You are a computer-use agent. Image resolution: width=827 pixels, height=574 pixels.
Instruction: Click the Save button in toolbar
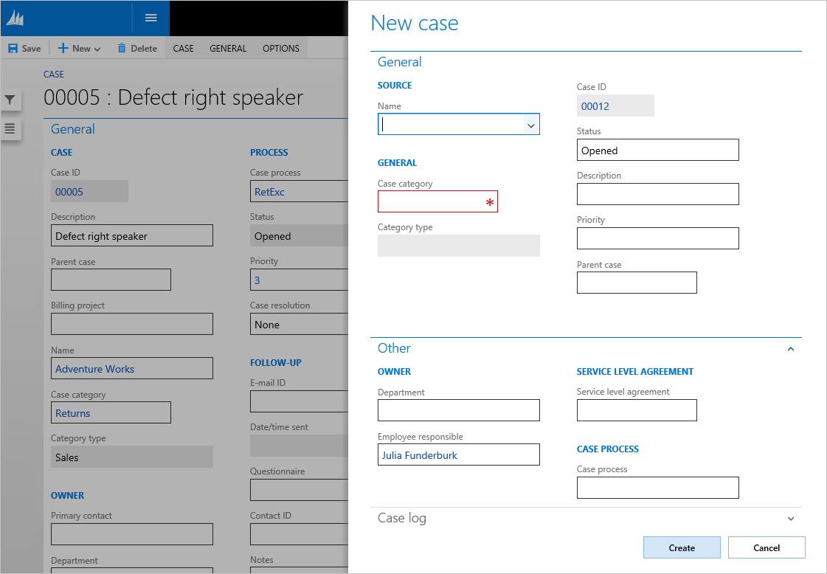[x=24, y=48]
